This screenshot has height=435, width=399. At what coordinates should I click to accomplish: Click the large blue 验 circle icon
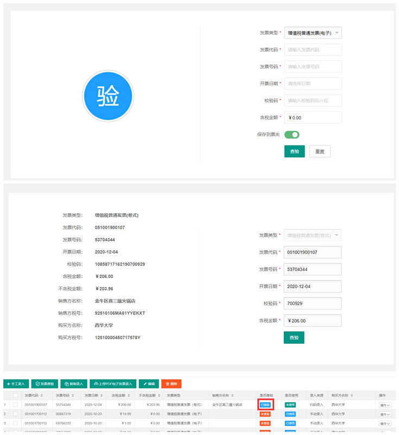107,97
